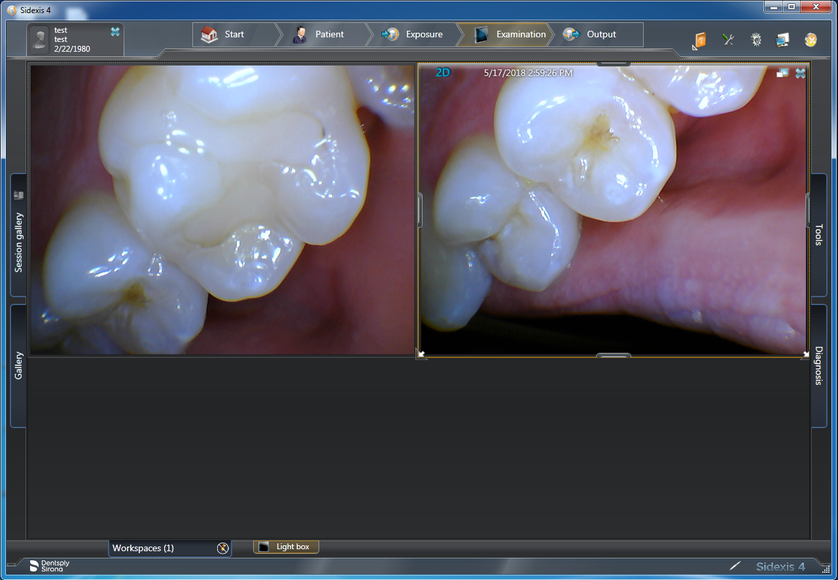Click the dual monitor screens icon
The height and width of the screenshot is (580, 838).
[x=782, y=40]
